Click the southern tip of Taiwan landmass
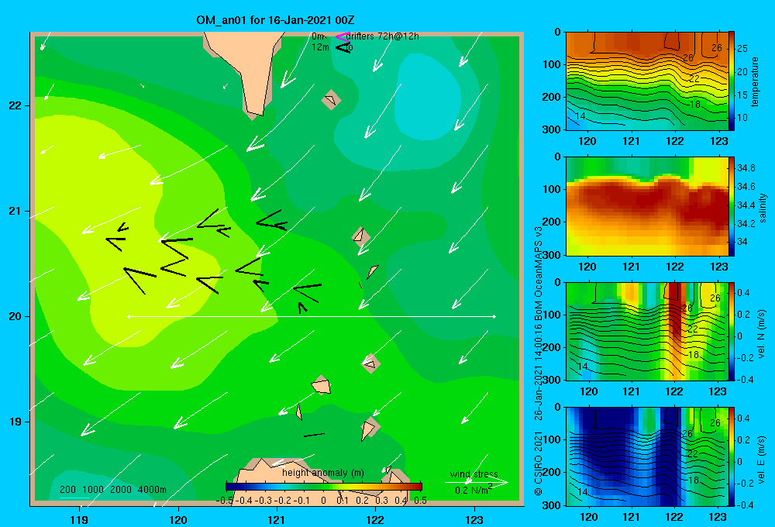 254,112
